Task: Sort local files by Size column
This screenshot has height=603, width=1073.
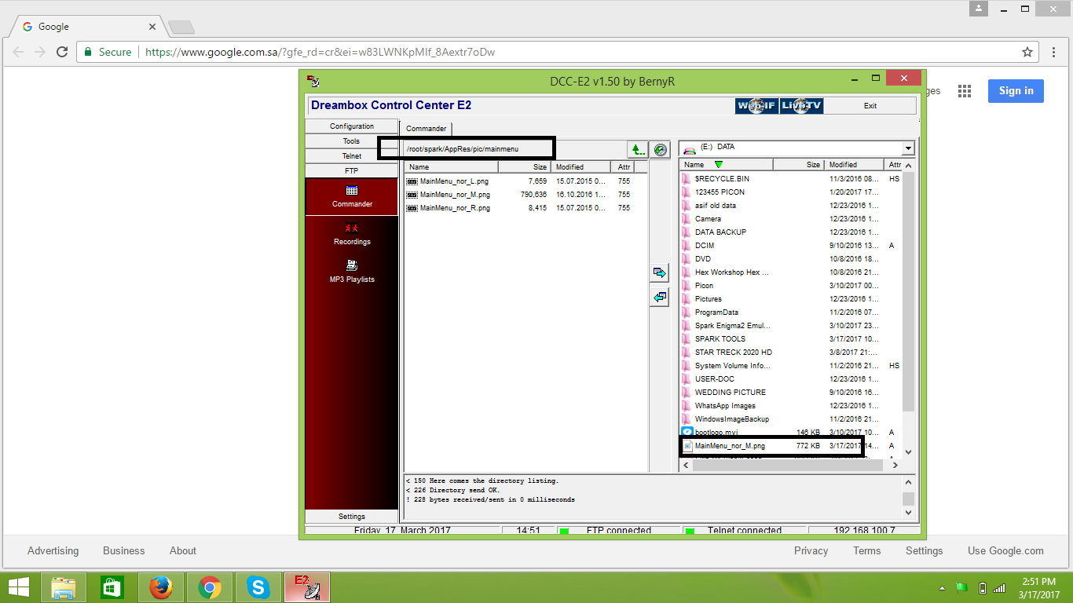Action: pos(799,165)
